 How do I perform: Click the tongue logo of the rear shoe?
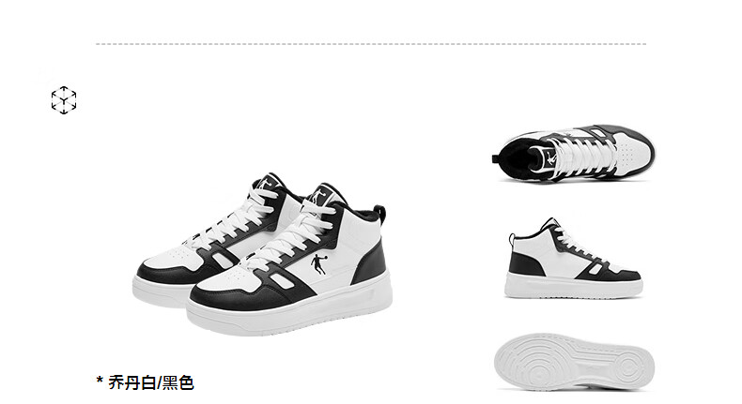coord(265,183)
